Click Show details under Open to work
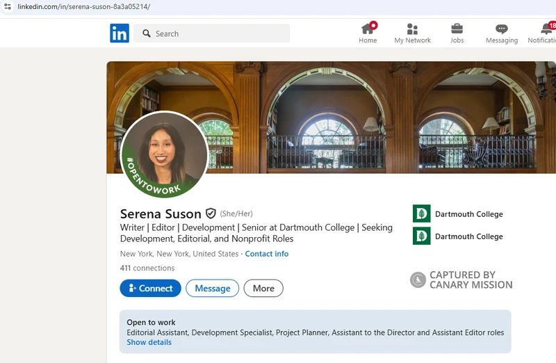Viewport: 556px width, 363px height. (x=149, y=342)
